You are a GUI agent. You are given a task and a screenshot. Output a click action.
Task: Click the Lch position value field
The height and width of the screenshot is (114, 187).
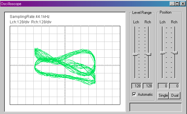point(163,86)
